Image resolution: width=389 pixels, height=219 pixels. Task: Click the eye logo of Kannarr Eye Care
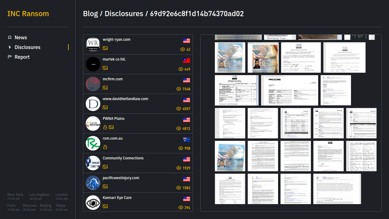coord(93,203)
